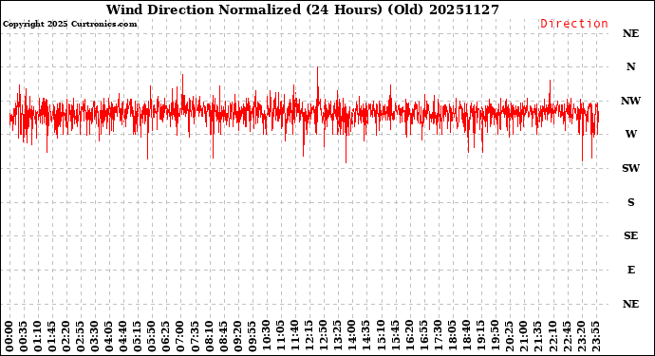Click the "05:50" time label
Viewport: 655px width, 356px height.
pos(152,337)
